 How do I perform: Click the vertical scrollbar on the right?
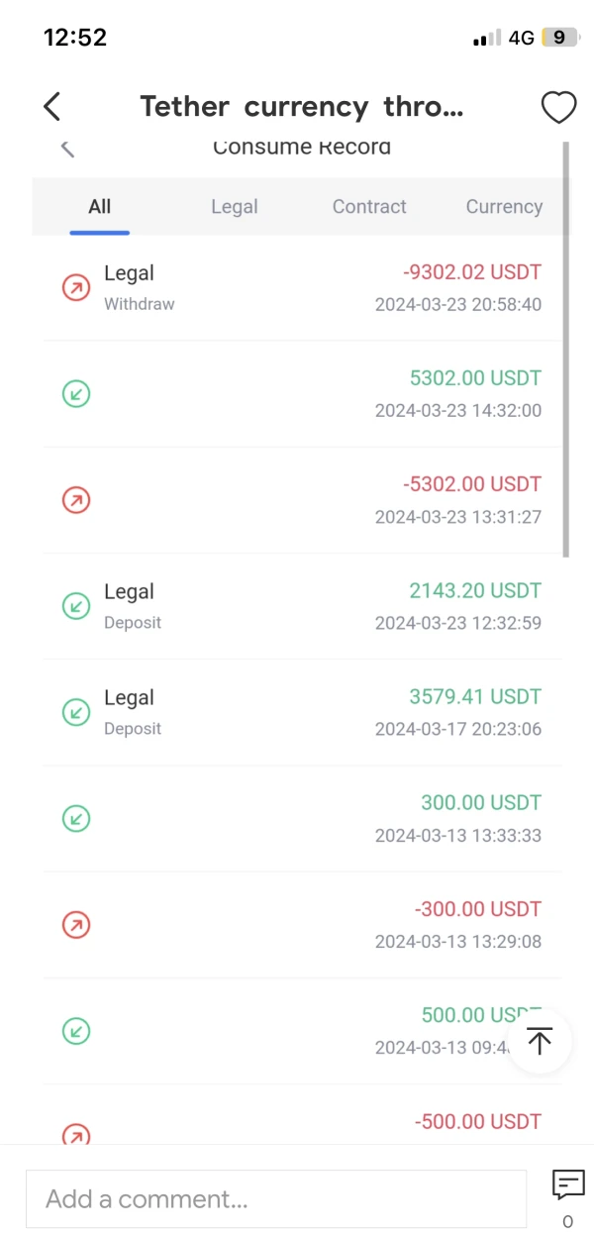(566, 347)
